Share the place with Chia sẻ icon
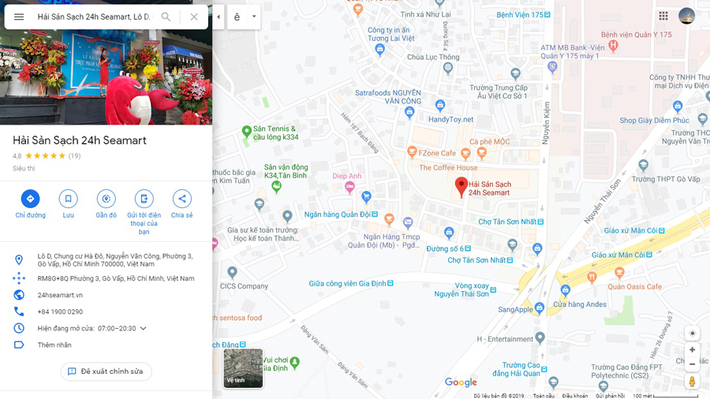Viewport: 710px width, 399px height. click(x=181, y=199)
